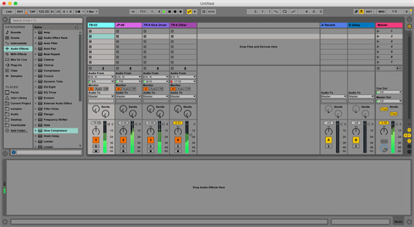The image size is (414, 227).
Task: Toggle the yellow automation arm icon
Action: tap(189, 11)
